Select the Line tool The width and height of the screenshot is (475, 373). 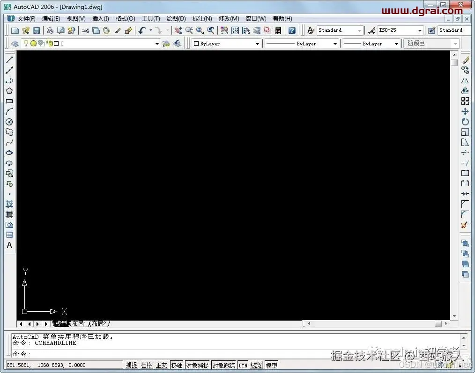[x=9, y=59]
